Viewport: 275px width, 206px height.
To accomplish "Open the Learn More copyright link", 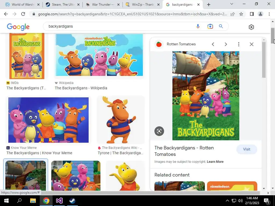I will click(x=215, y=162).
